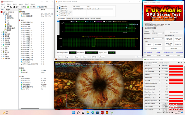This screenshot has width=185, height=115.
Task: Open the AIDA64 icon on the taskbar
Action: pyautogui.click(x=102, y=112)
